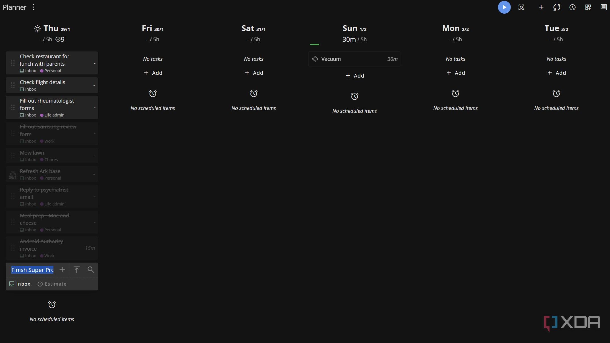Click the Personal tag on Check restaurant task
This screenshot has height=343, width=610.
coord(51,71)
